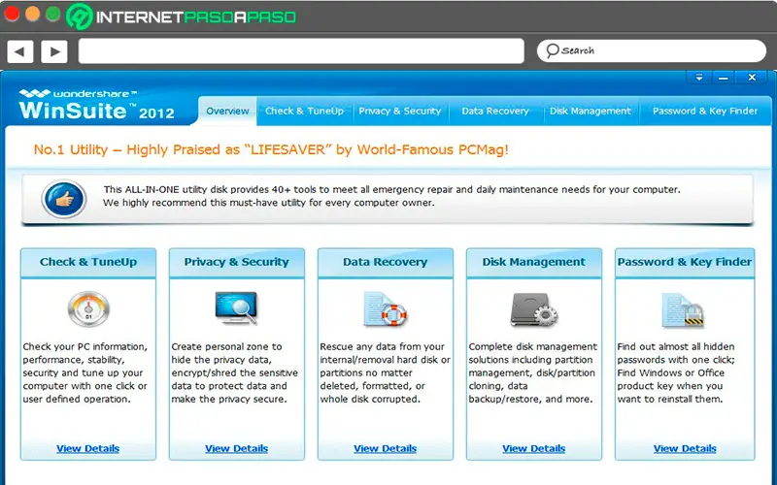Click View Details under Data Recovery

[x=385, y=448]
